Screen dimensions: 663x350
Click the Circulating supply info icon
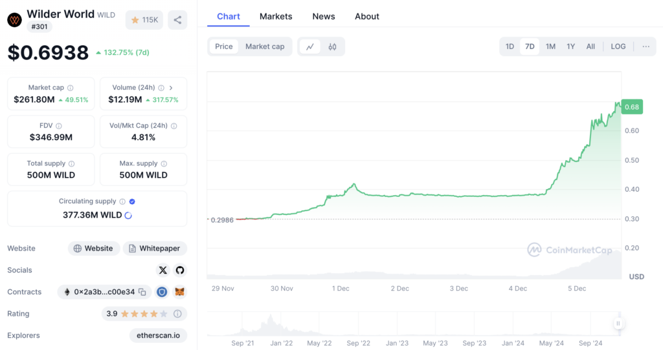(122, 201)
